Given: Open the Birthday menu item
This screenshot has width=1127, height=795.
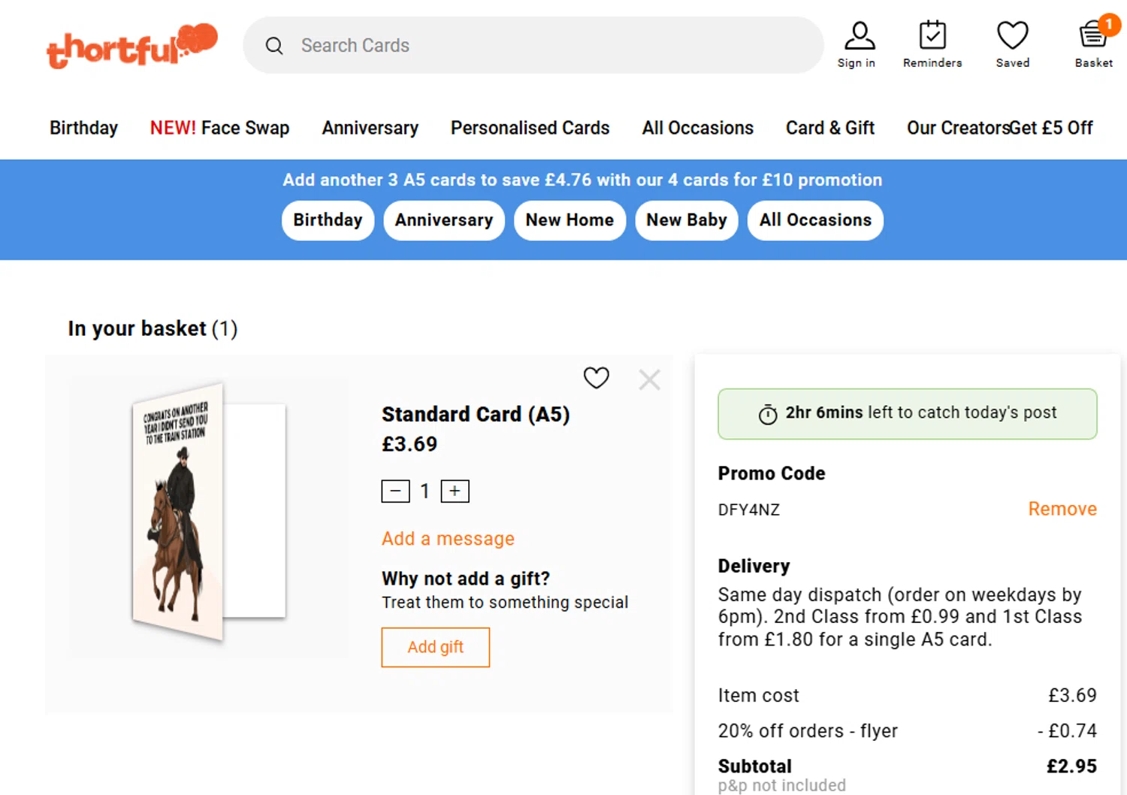Looking at the screenshot, I should tap(83, 128).
